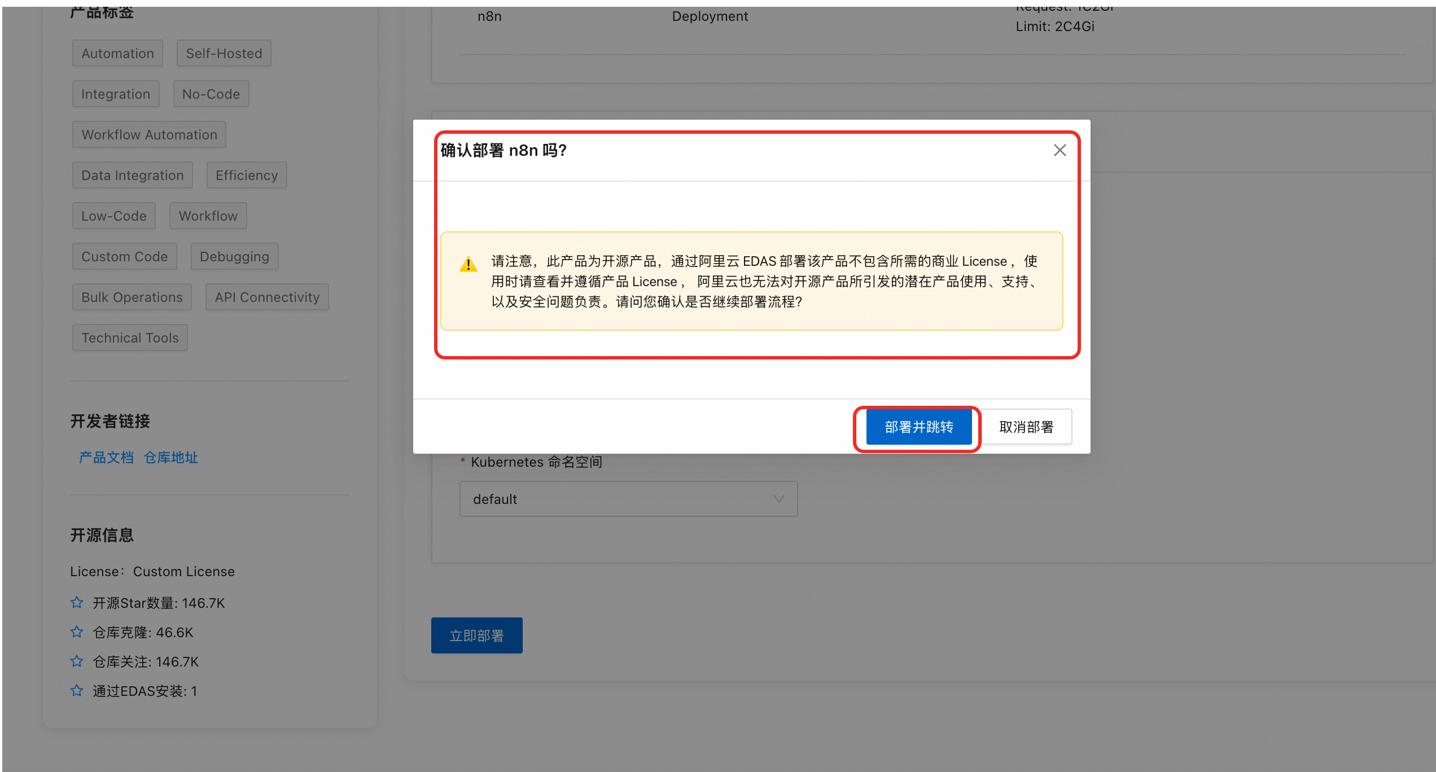This screenshot has height=772, width=1436.
Task: Click the 部署并跳转 confirm button
Action: pos(918,427)
